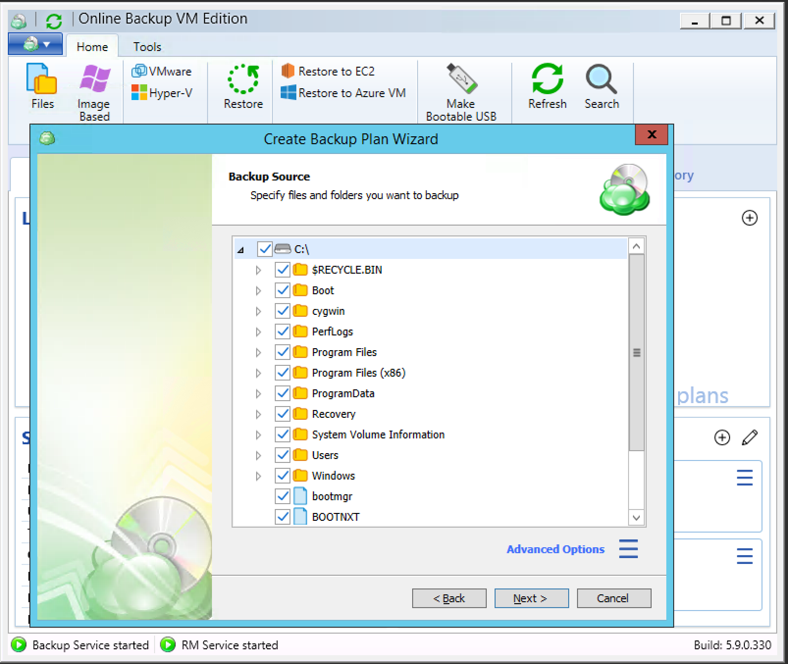Viewport: 788px width, 664px height.
Task: Deselect the bootmgr file
Action: tap(283, 496)
